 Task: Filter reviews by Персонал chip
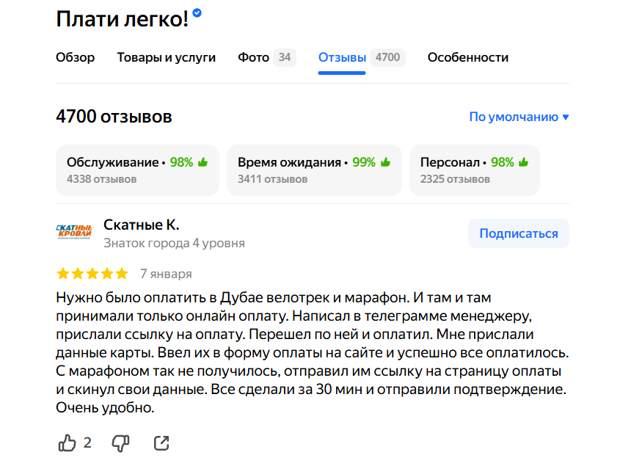[474, 170]
